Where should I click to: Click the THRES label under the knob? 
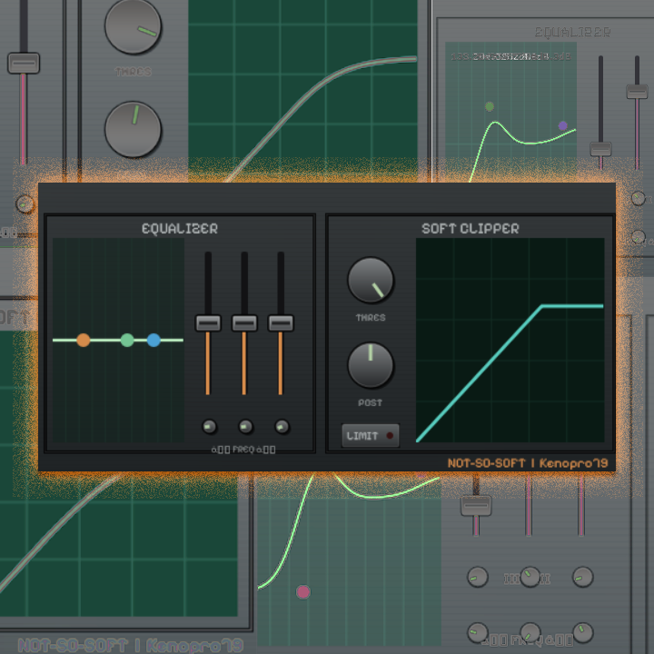371,318
